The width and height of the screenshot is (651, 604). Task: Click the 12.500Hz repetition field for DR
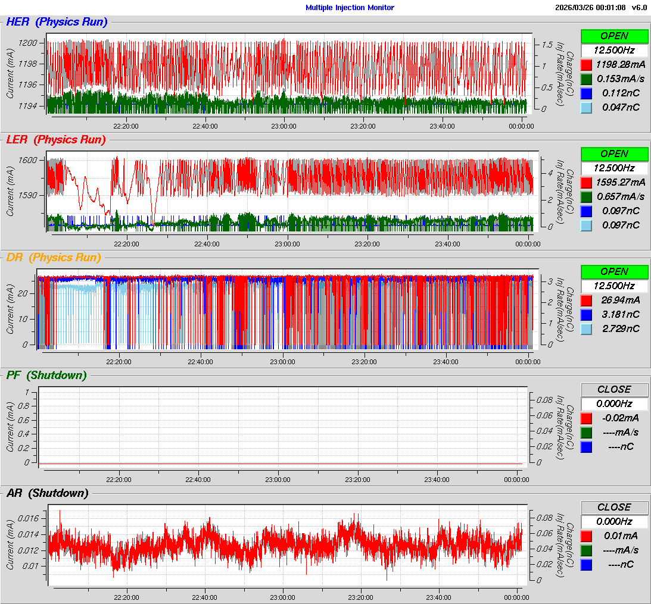click(x=614, y=286)
